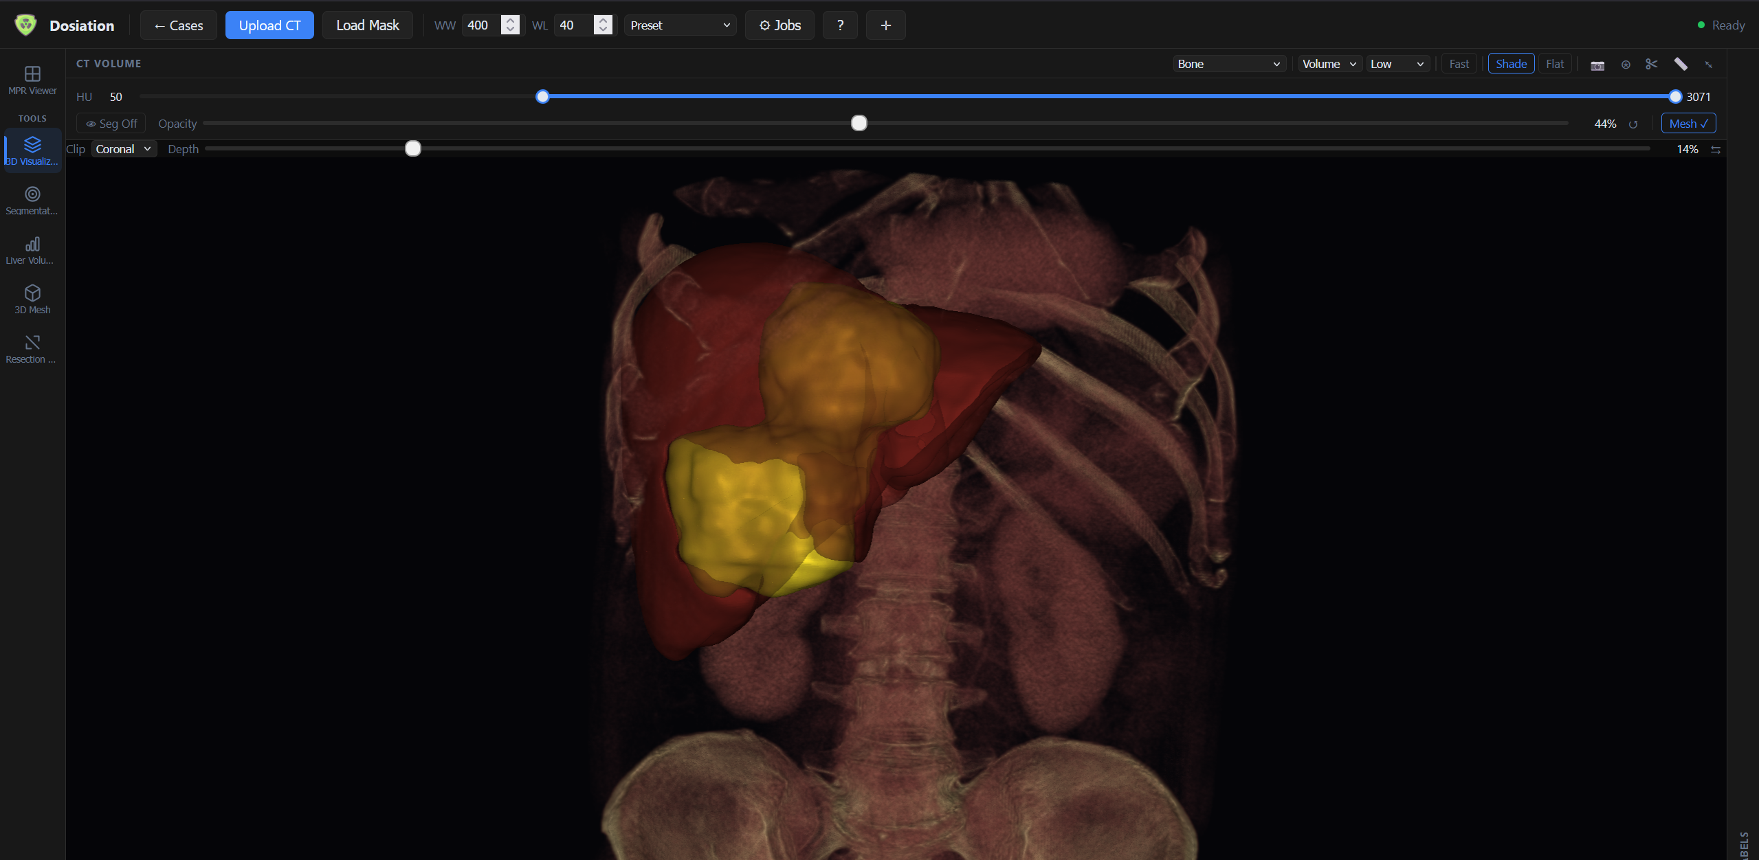1759x860 pixels.
Task: Click the Upload CT button
Action: pos(269,25)
